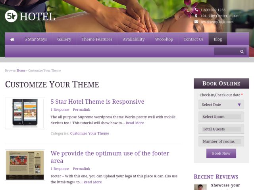Click the mobile phones post thumbnail

25,114
